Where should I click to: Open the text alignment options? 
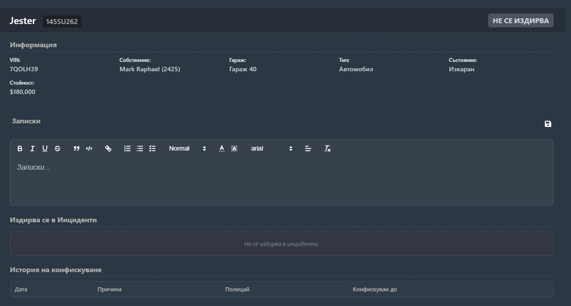click(308, 149)
